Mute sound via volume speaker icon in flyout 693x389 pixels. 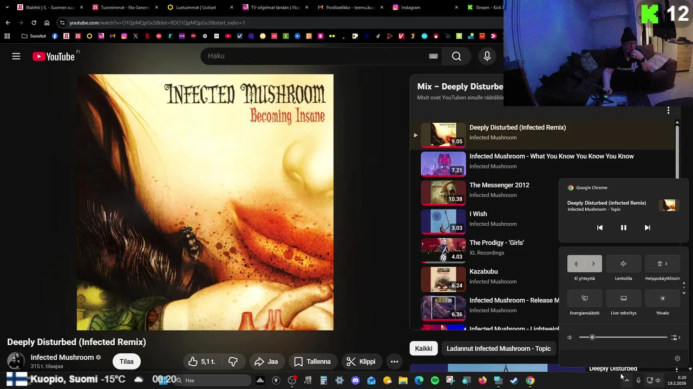(570, 338)
